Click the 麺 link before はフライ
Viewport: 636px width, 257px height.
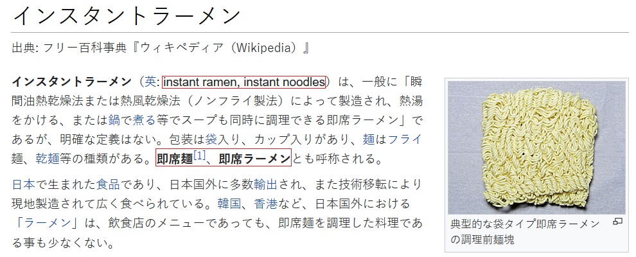(368, 138)
